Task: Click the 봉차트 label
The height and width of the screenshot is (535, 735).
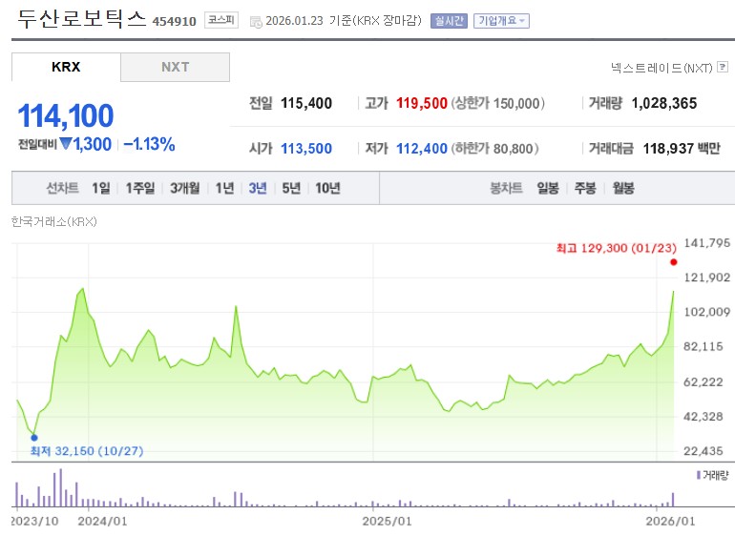Action: point(506,188)
